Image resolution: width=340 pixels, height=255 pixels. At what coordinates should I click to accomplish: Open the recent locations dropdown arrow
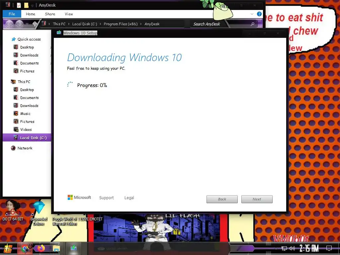(27, 24)
